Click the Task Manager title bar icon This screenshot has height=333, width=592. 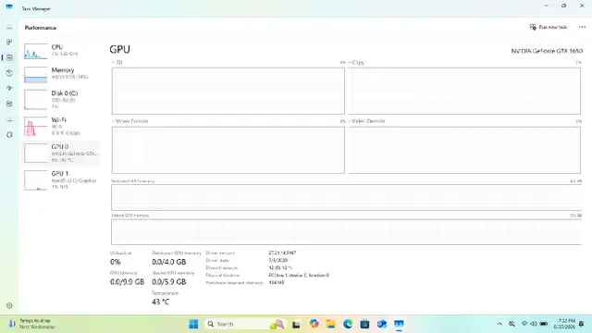point(9,6)
